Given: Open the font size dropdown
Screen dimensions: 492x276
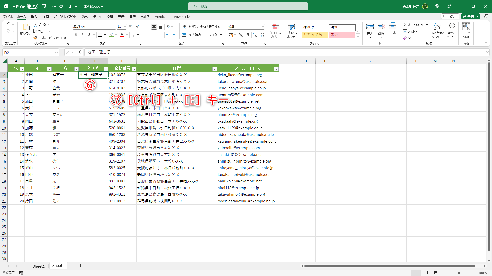Looking at the screenshot, I should (125, 26).
